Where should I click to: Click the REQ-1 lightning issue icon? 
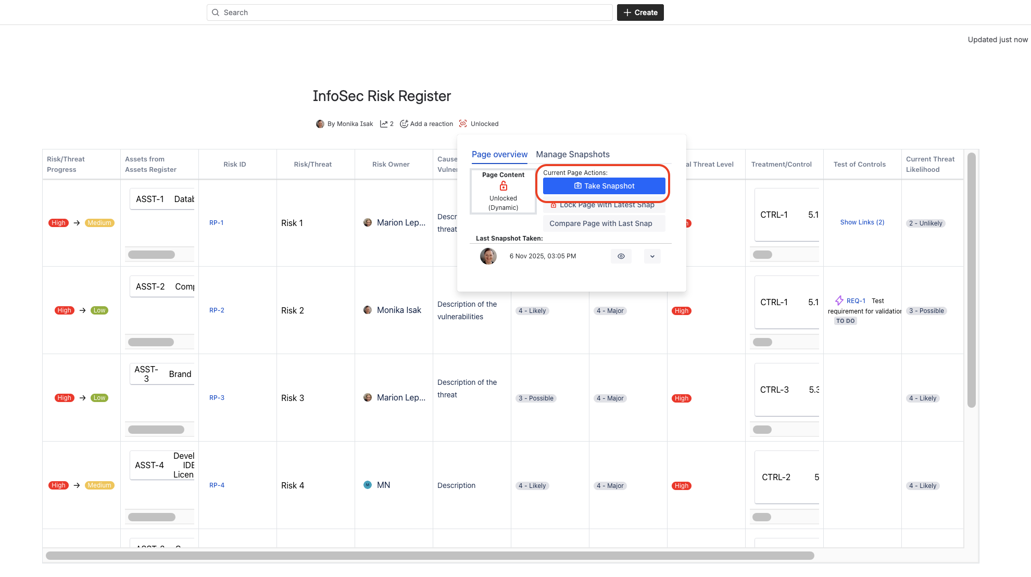click(x=839, y=300)
